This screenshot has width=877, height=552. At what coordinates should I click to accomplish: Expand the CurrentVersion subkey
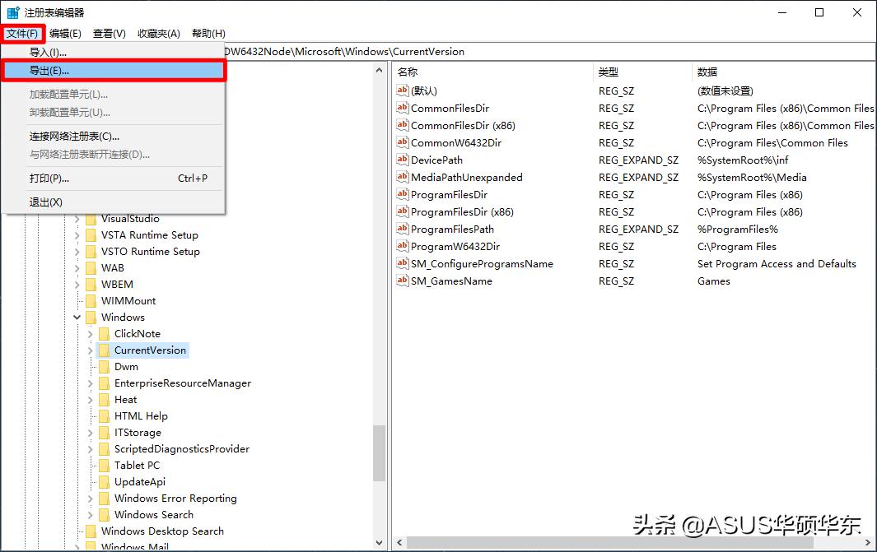91,350
